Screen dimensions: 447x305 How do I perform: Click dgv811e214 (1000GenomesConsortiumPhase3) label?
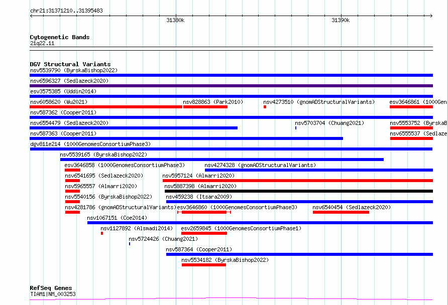click(x=90, y=144)
